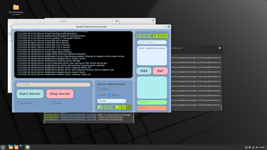The image size is (267, 150).
Task: Enable the Server Auto Restart checkbox
Action: tap(99, 89)
